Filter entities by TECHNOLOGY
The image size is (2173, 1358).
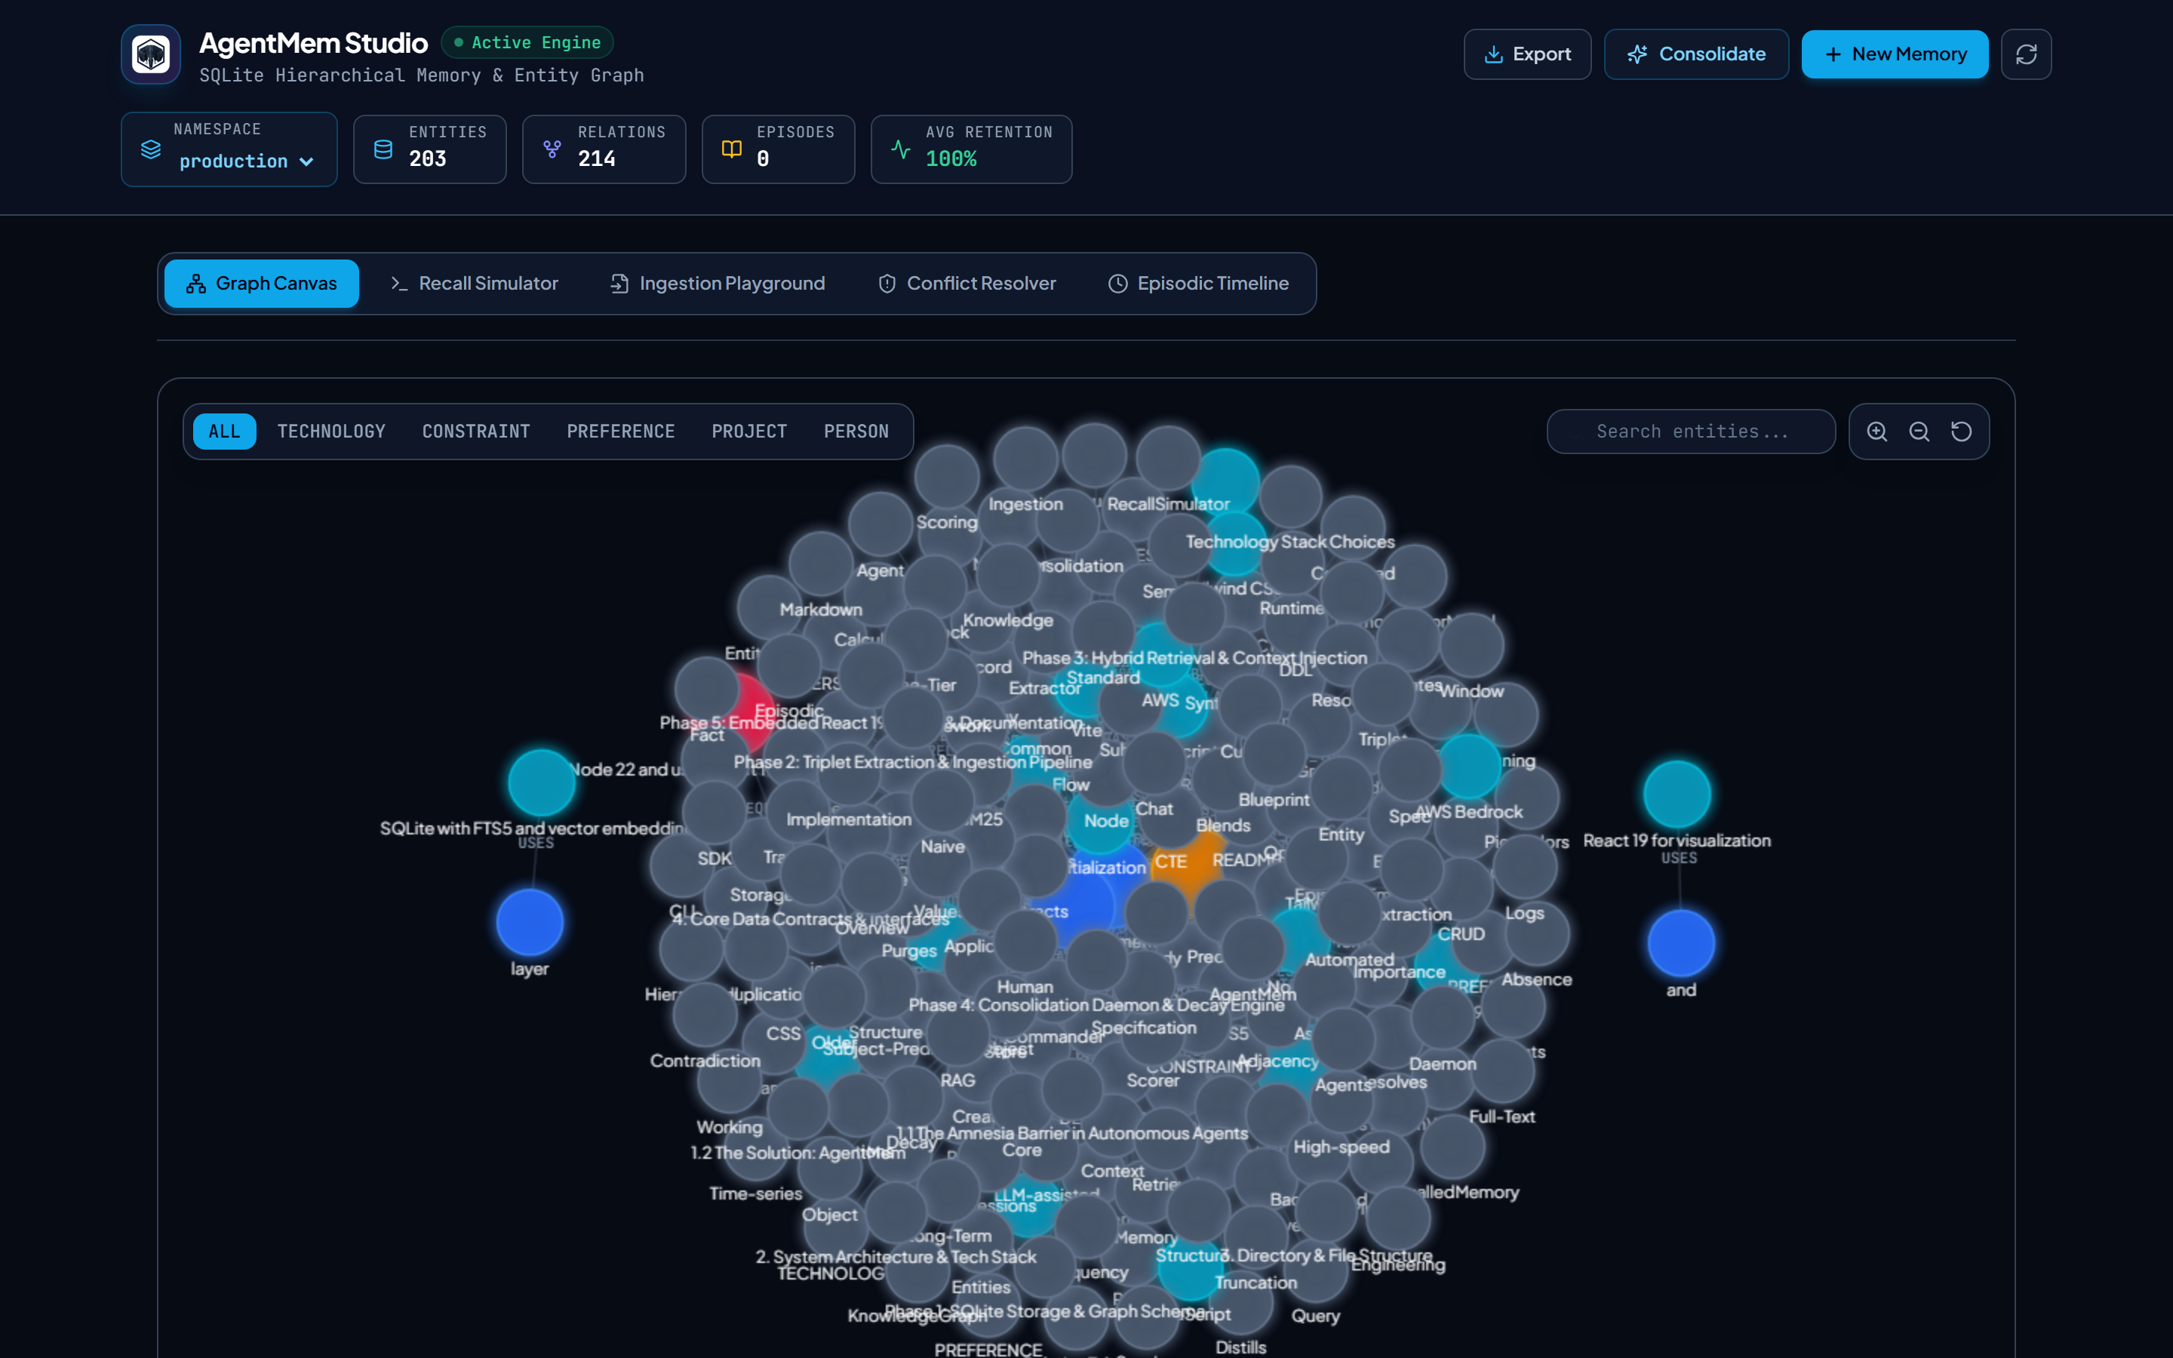click(331, 431)
